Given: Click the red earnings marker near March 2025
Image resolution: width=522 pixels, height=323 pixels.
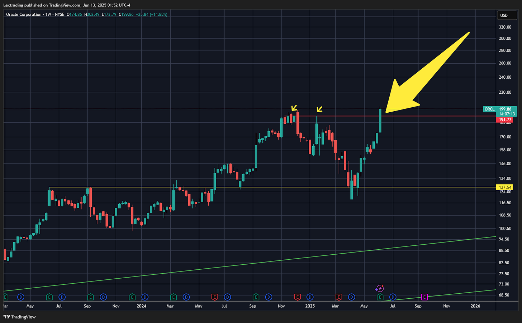Looking at the screenshot, I should click(339, 297).
